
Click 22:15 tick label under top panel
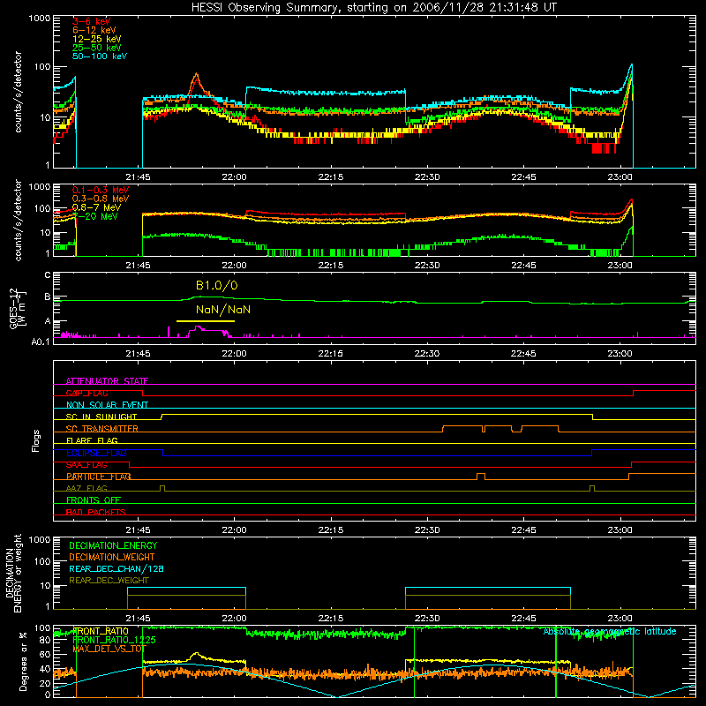(330, 177)
